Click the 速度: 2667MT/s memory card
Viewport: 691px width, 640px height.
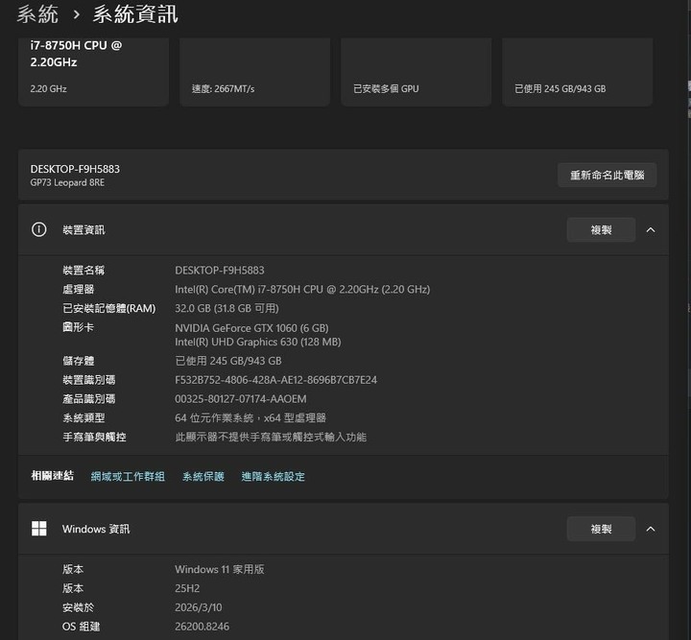[254, 71]
